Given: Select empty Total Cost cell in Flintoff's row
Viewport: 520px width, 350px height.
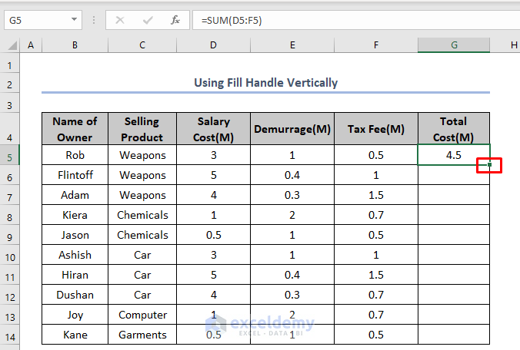Looking at the screenshot, I should tap(454, 175).
